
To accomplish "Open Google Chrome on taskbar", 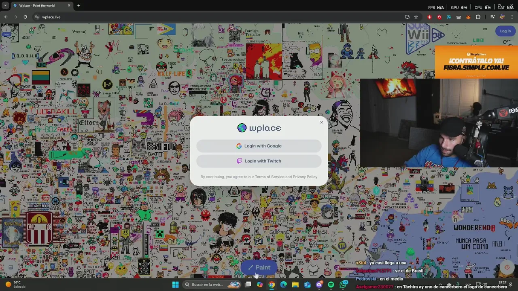I will tap(272, 285).
